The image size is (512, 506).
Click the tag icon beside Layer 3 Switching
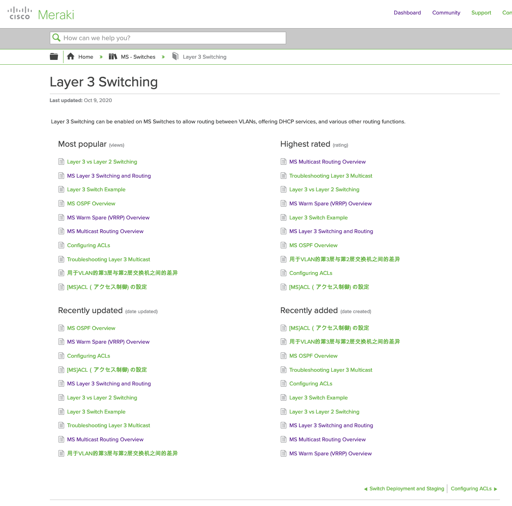click(x=175, y=56)
